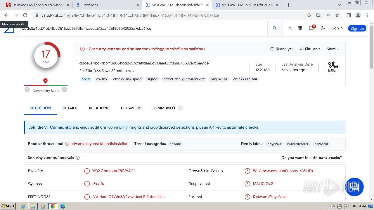Click the Riskware/PlayaNext detection text
The height and width of the screenshot is (210, 374).
click(x=270, y=197)
